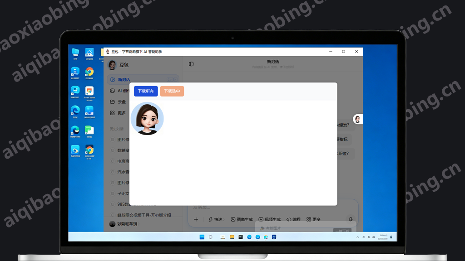Maximize the 豆包 window
Viewport: 465px width, 261px height.
344,52
